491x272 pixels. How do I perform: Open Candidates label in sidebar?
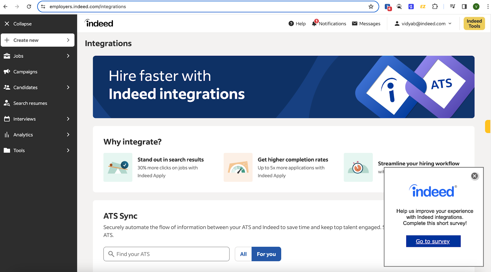[25, 87]
